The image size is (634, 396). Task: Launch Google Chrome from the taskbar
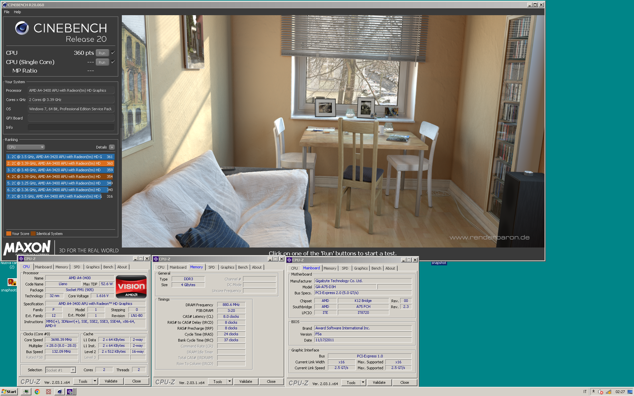point(37,392)
